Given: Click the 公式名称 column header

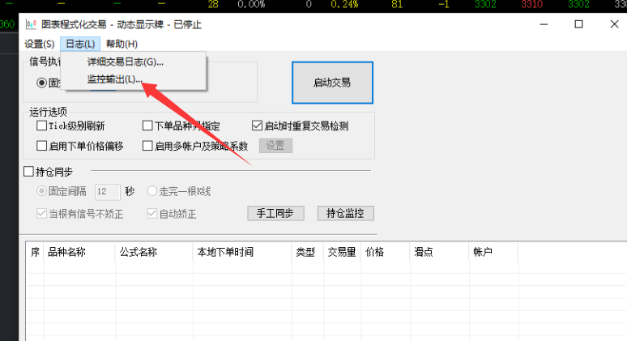Looking at the screenshot, I should click(154, 252).
